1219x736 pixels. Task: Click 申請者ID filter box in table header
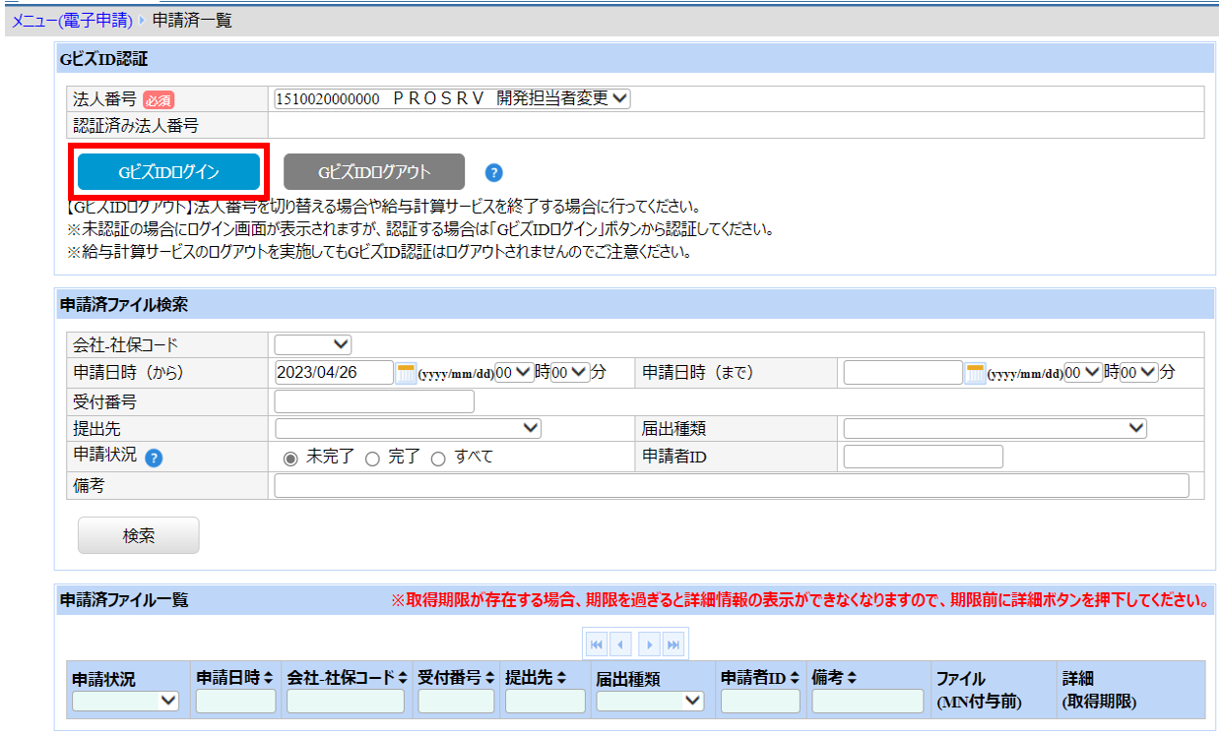pos(760,701)
